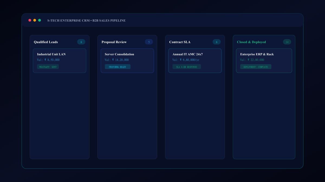This screenshot has width=325, height=182.
Task: Select the Closed & Deployed column header
Action: 251,42
